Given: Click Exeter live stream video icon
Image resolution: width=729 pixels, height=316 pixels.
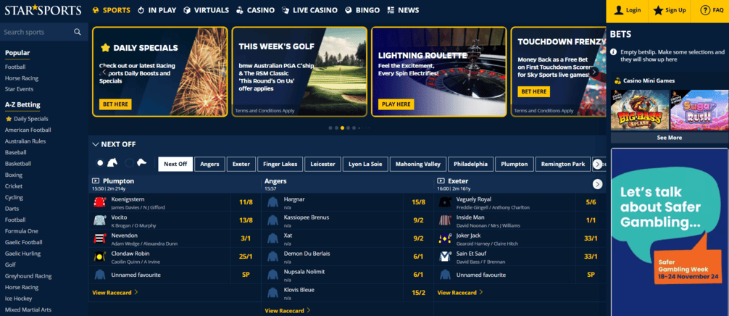Looking at the screenshot, I should click(x=441, y=180).
